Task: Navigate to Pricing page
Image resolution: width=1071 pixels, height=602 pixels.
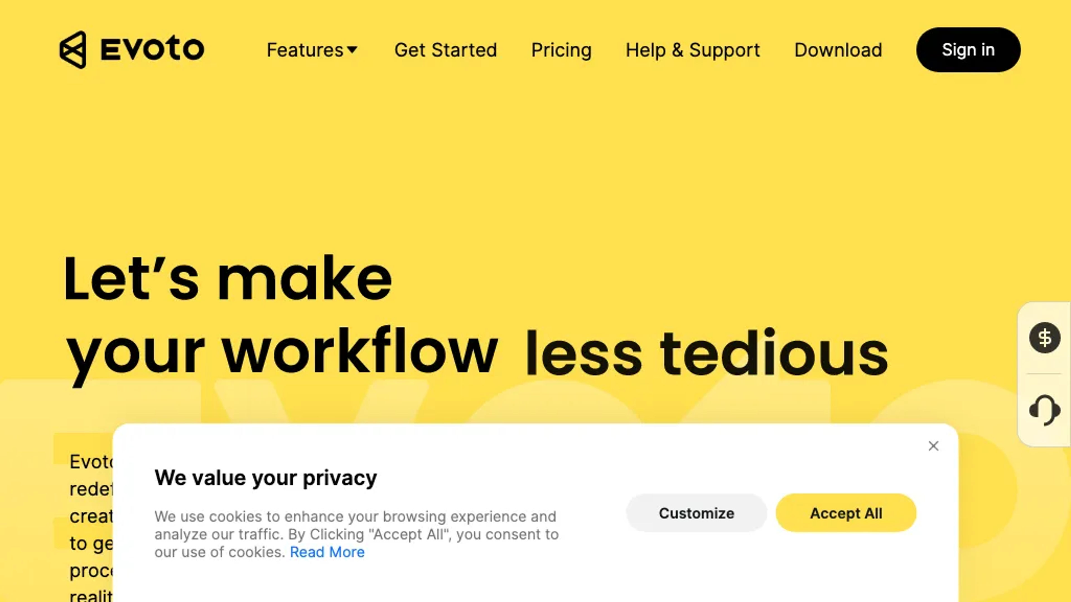Action: pyautogui.click(x=561, y=49)
